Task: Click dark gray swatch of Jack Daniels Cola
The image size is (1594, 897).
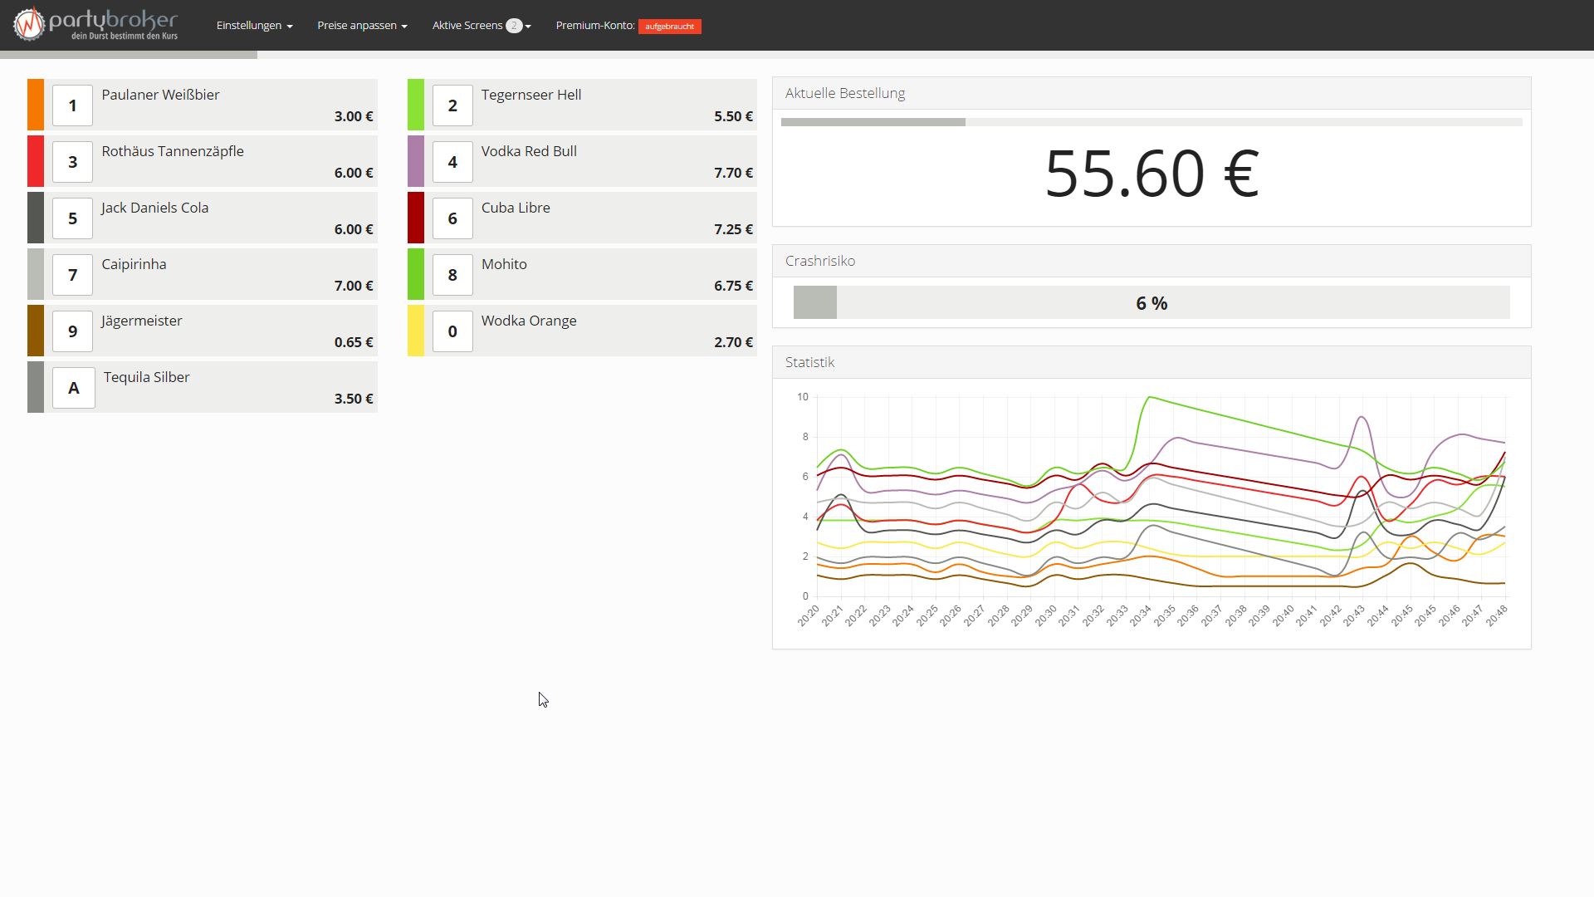Action: point(36,218)
